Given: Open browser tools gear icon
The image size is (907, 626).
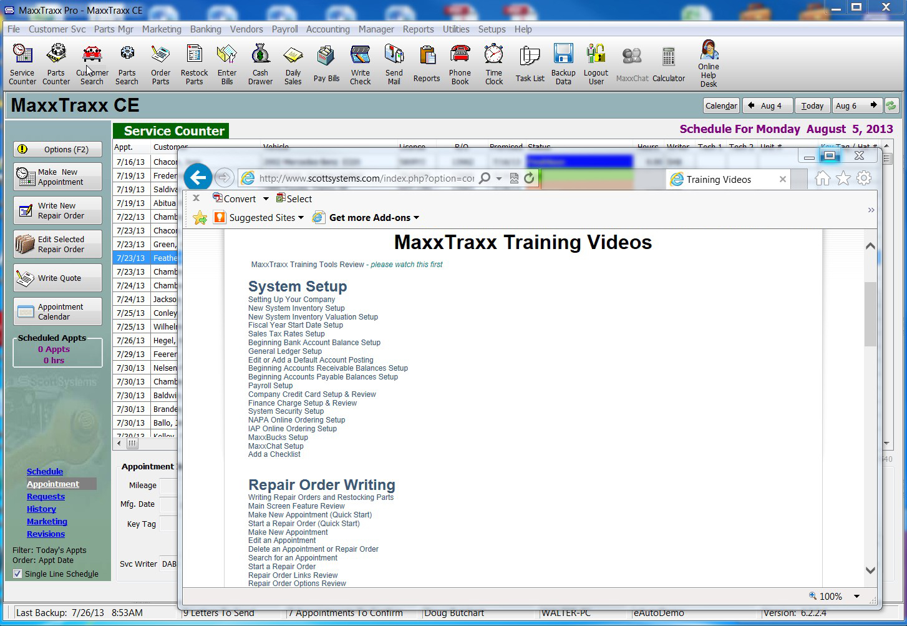Looking at the screenshot, I should pyautogui.click(x=864, y=179).
